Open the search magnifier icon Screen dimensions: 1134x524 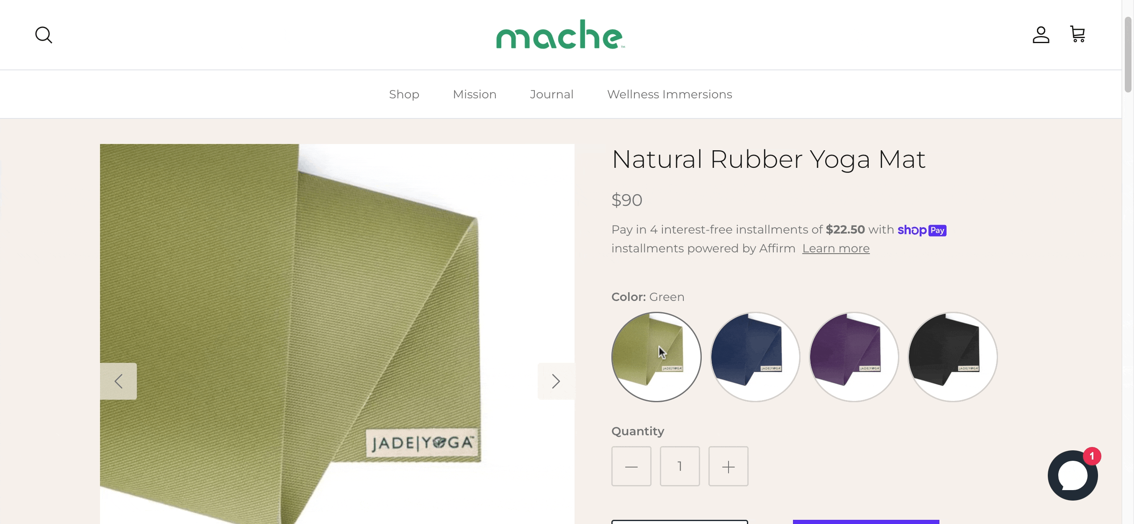click(44, 35)
